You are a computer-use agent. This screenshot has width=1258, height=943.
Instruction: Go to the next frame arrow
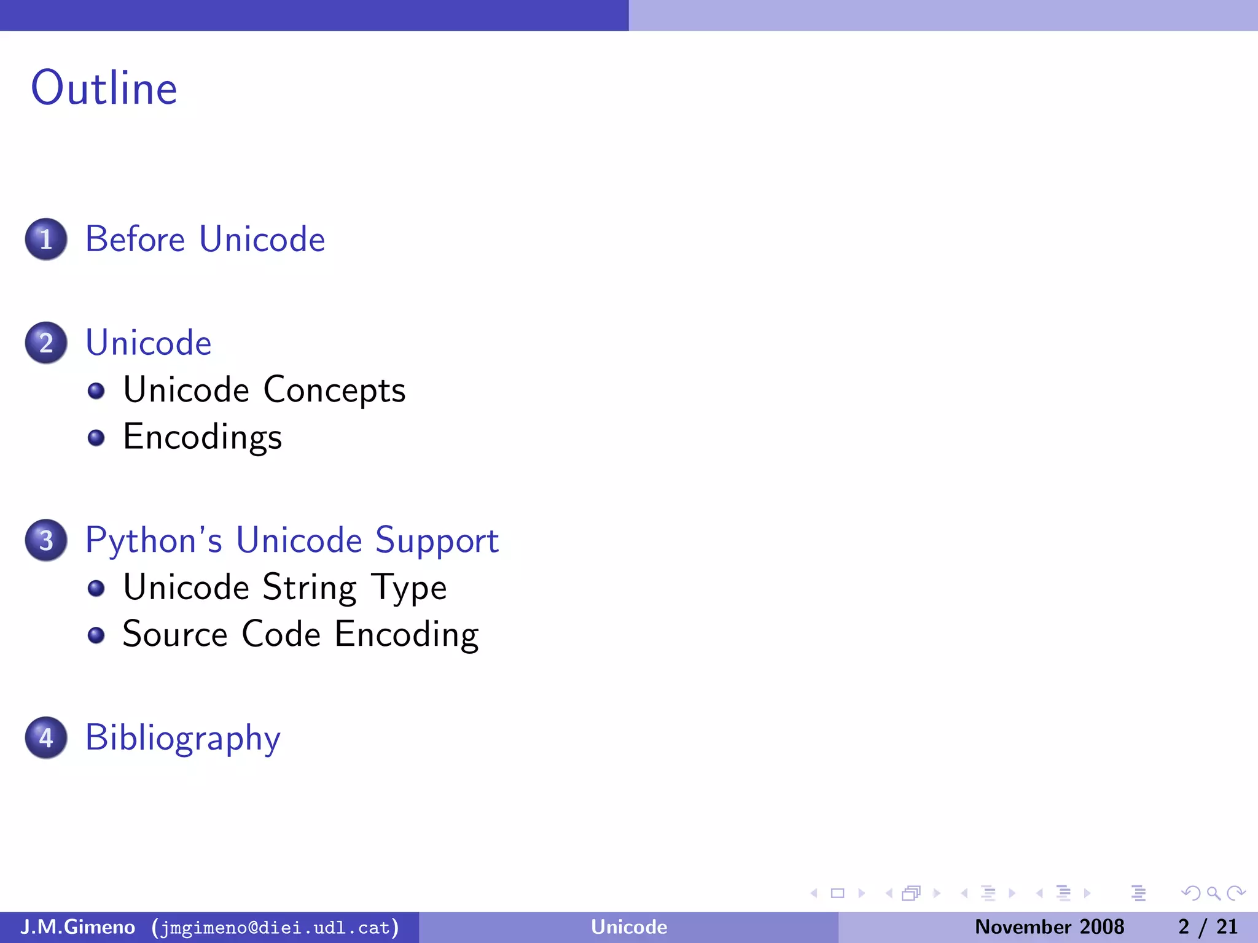(937, 893)
